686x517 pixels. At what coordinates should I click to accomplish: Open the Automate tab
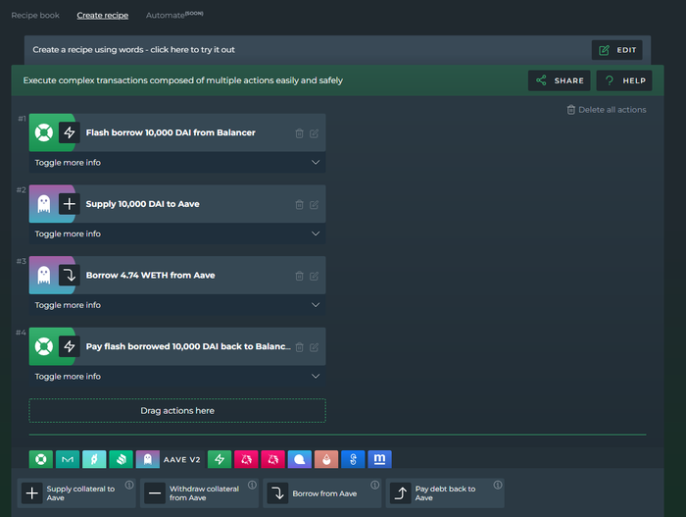174,15
